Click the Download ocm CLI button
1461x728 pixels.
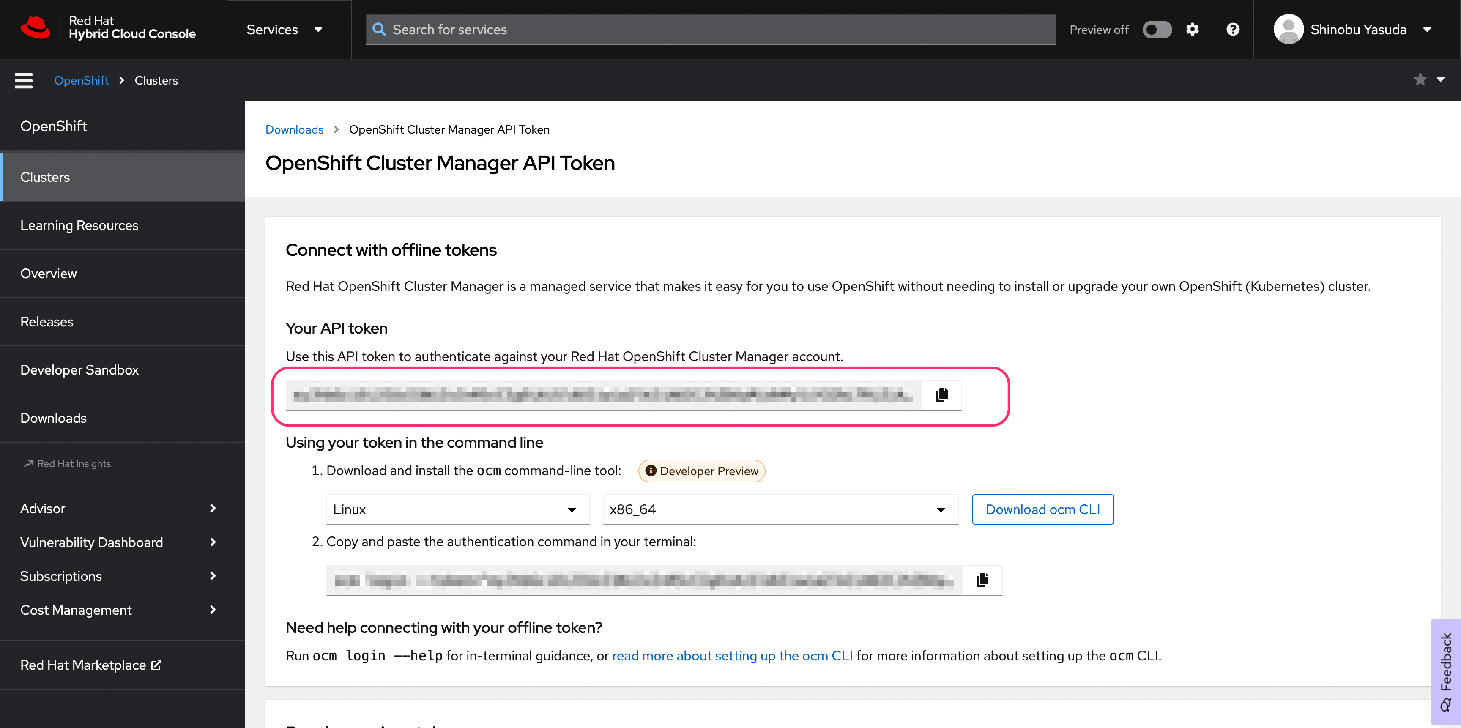pos(1042,509)
